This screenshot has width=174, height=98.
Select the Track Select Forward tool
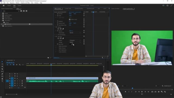tap(2, 64)
